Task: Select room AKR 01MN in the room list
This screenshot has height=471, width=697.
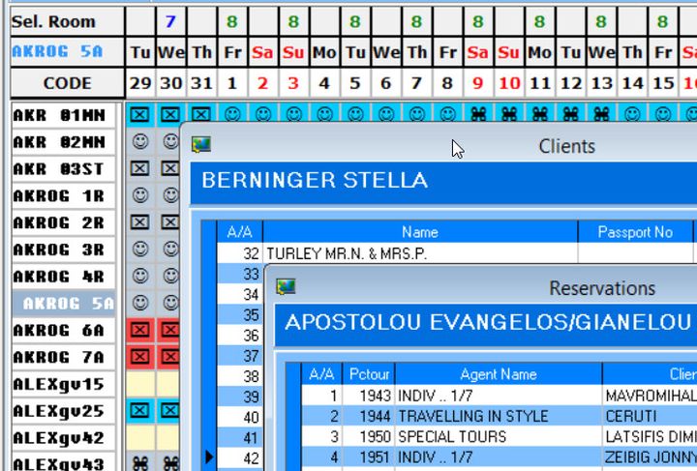Action: [63, 115]
